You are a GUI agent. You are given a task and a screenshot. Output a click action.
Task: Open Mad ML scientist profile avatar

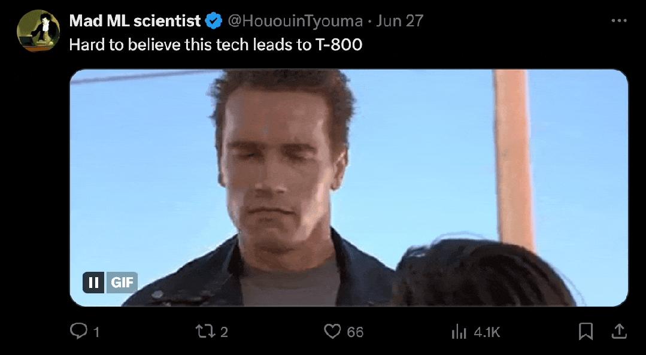click(x=38, y=31)
